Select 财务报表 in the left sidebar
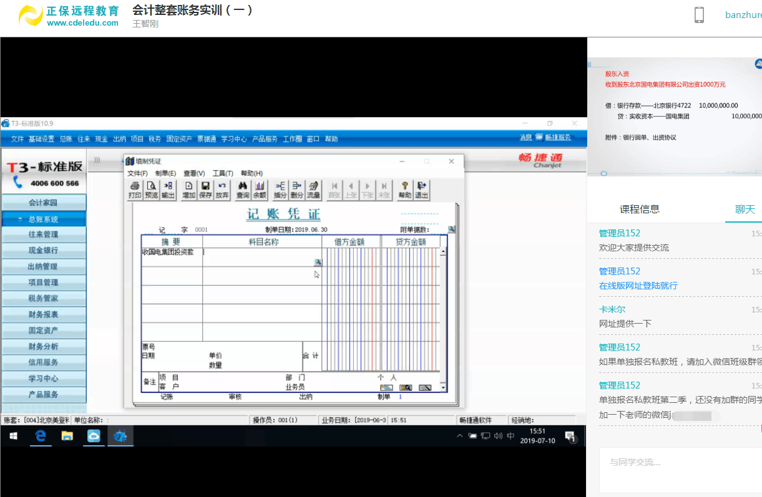Viewport: 762px width, 497px height. pyautogui.click(x=44, y=314)
